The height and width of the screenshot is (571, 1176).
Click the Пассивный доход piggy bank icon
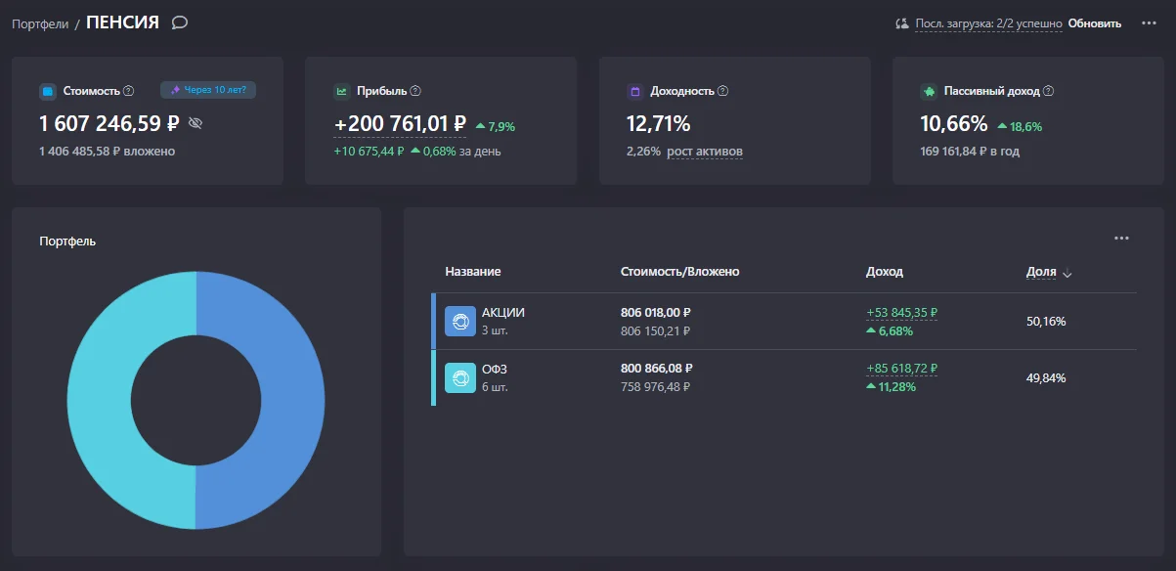[x=929, y=91]
